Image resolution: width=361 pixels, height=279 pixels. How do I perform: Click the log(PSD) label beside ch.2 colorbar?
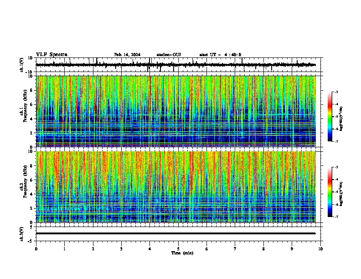(341, 194)
